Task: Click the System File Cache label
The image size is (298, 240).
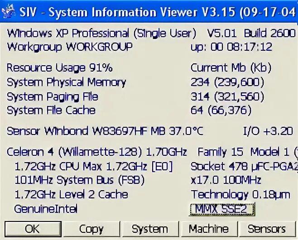Action: [51, 110]
